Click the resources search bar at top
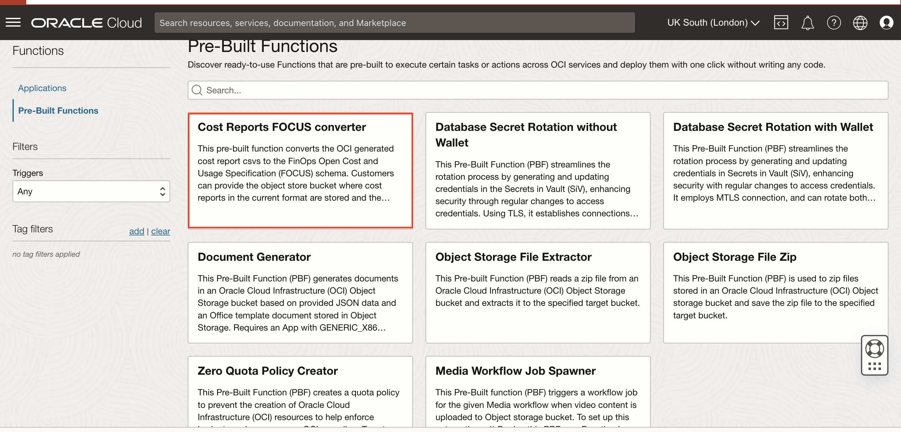901x432 pixels. tap(395, 23)
